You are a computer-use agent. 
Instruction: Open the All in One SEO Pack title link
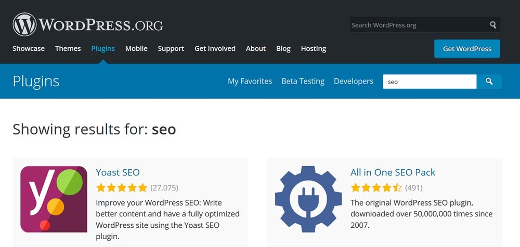[393, 172]
